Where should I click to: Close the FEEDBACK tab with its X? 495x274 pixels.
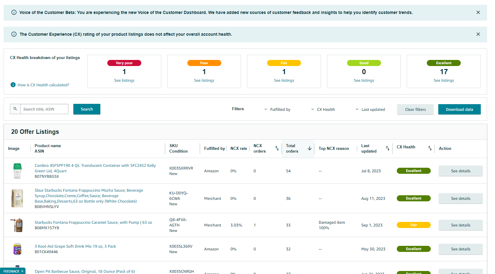point(22,271)
